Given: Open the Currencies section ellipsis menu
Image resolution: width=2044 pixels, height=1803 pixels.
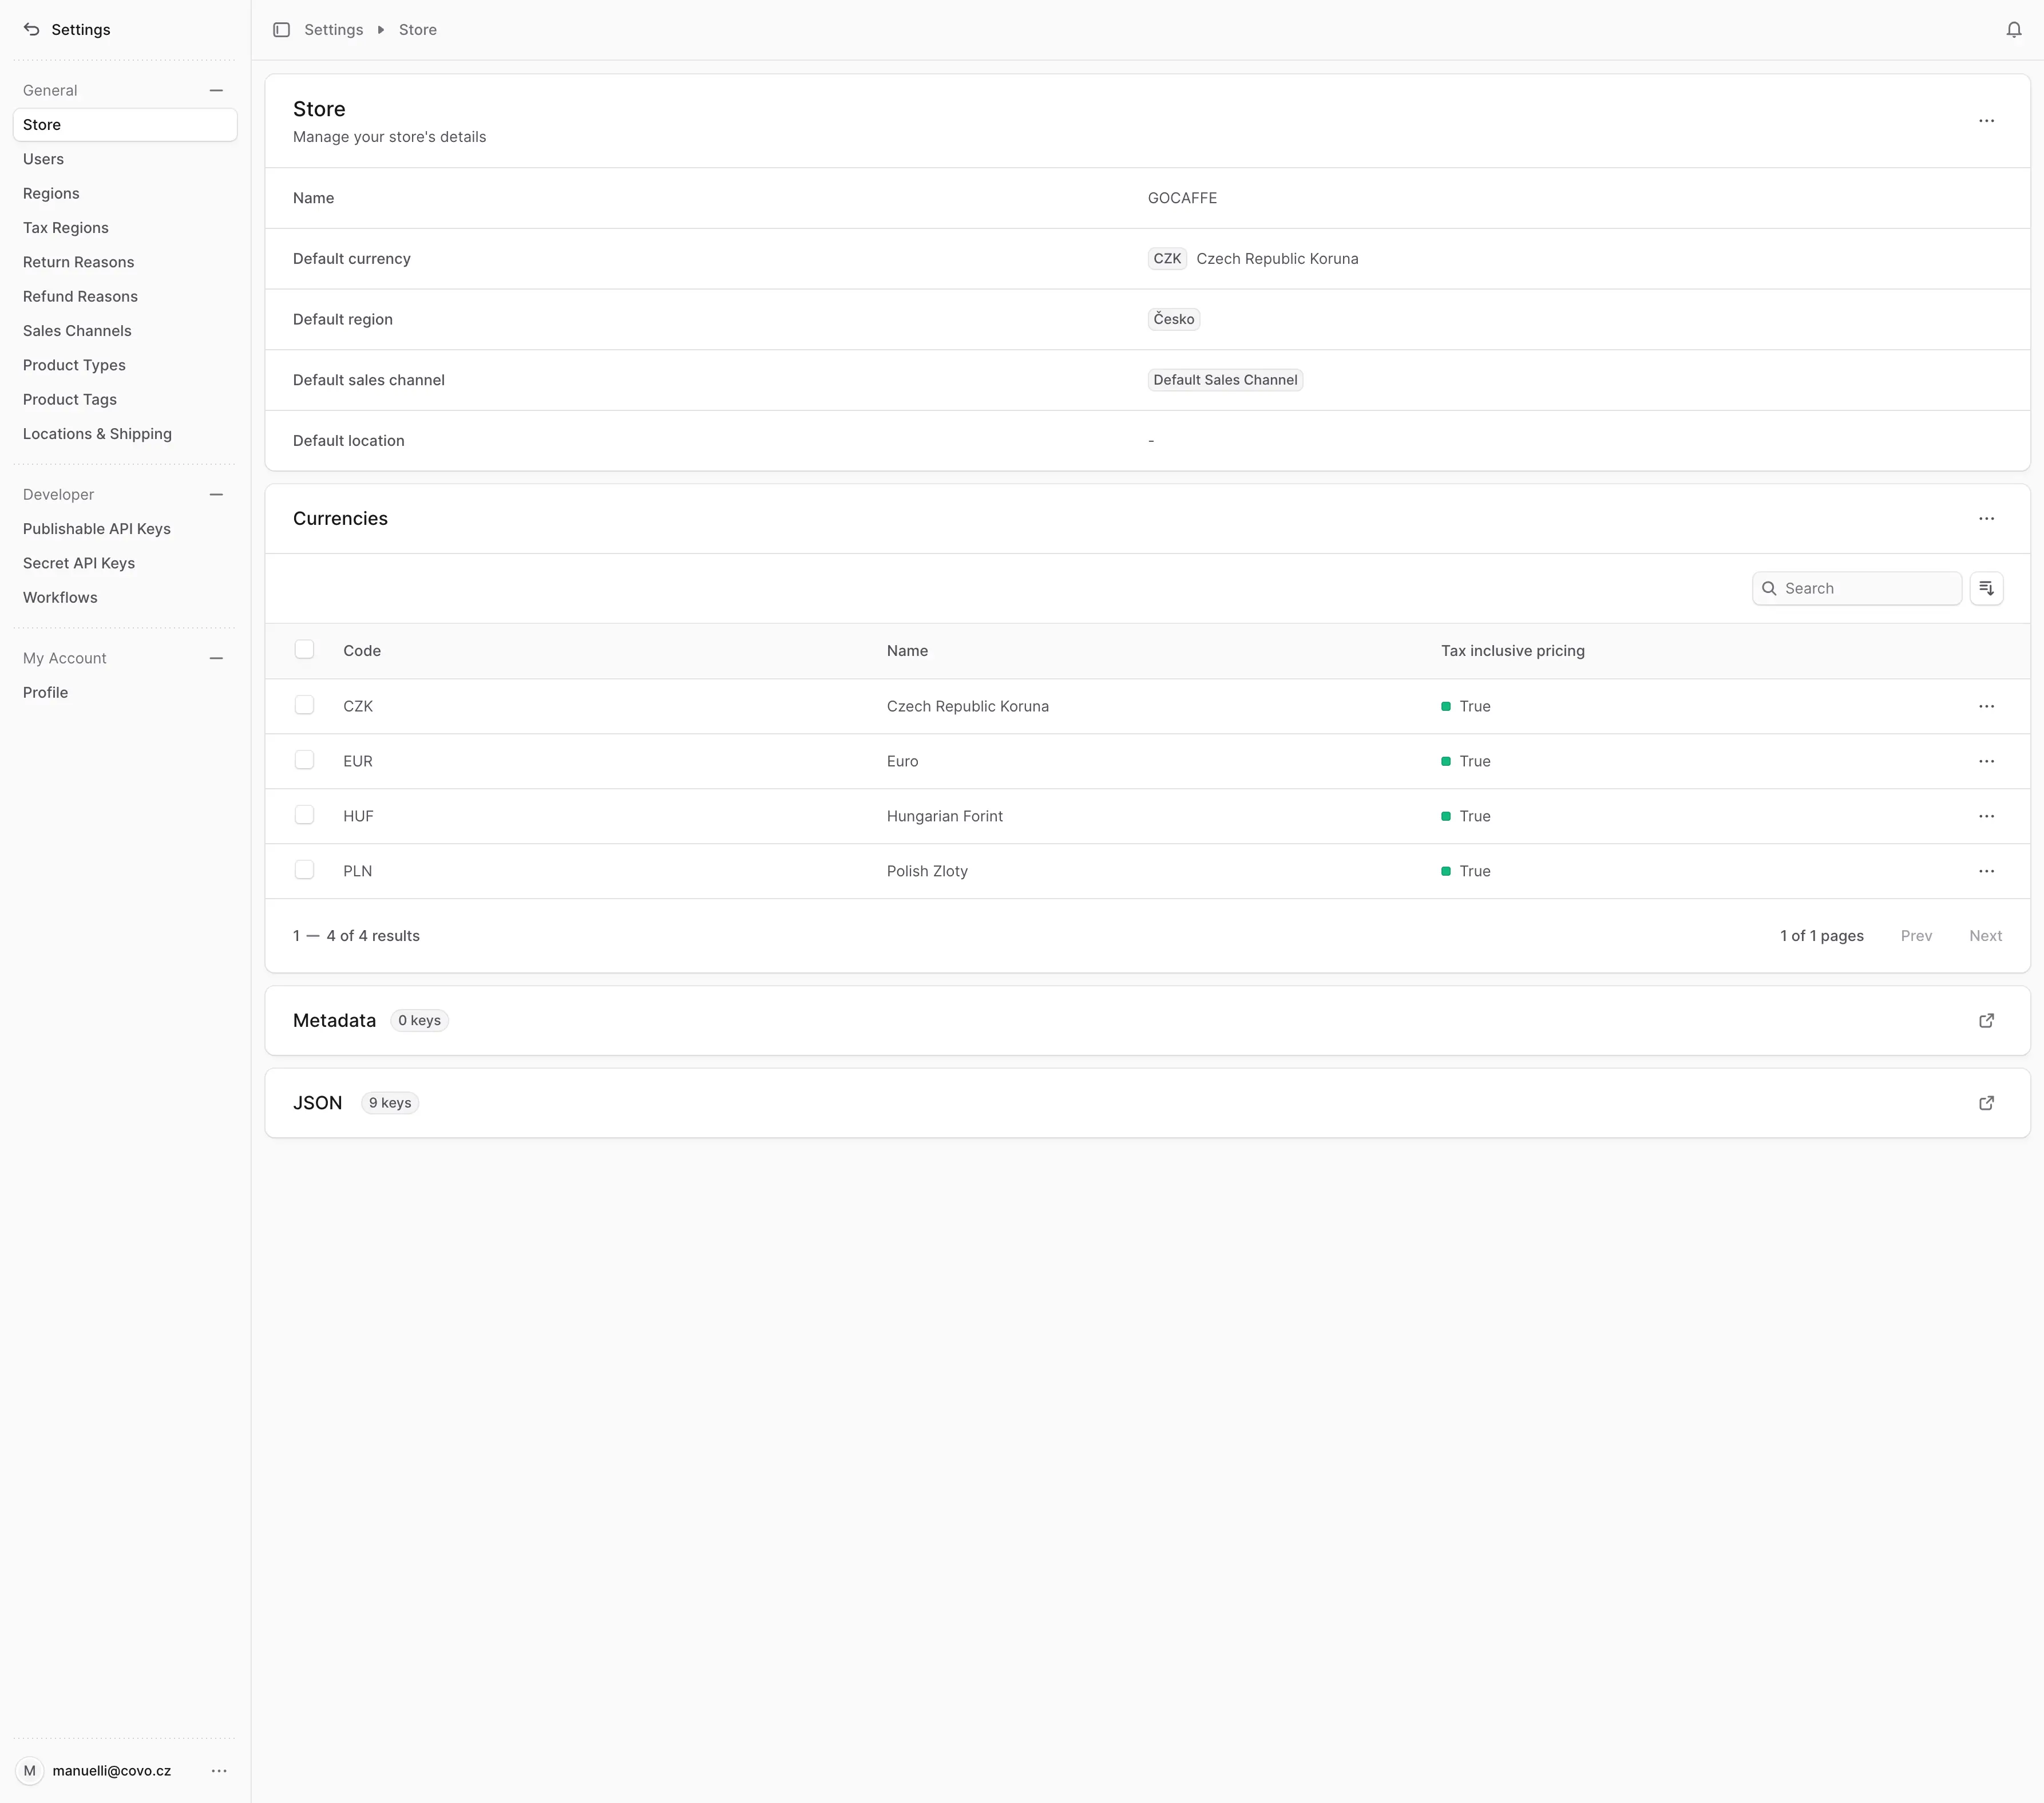Looking at the screenshot, I should click(1987, 519).
